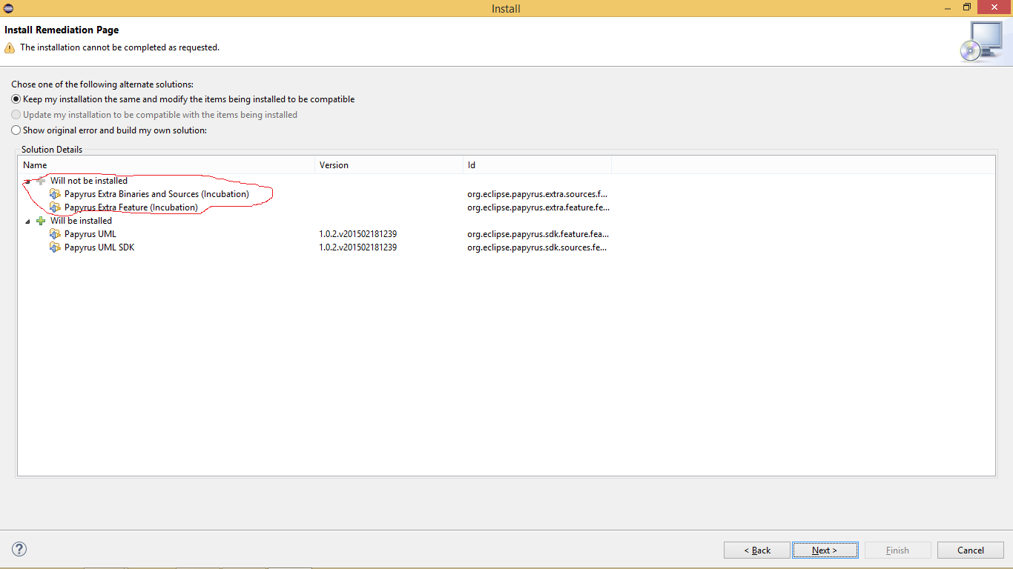Click the installation cannot be completed message
The image size is (1013, 569).
(x=119, y=47)
